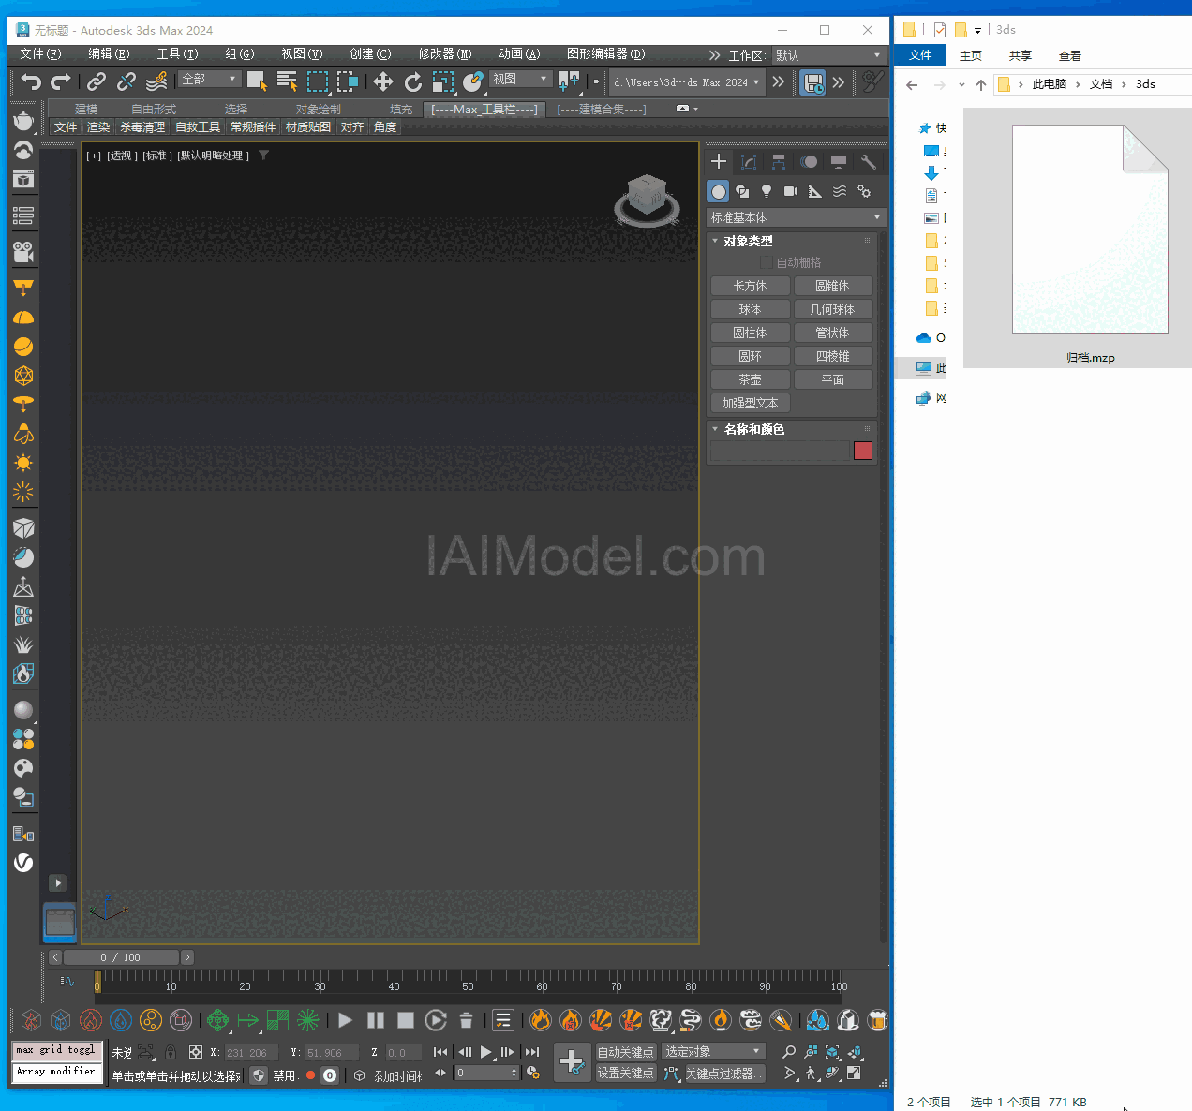Open the 全部 selection filter dropdown
Image resolution: width=1192 pixels, height=1111 pixels.
tap(210, 80)
